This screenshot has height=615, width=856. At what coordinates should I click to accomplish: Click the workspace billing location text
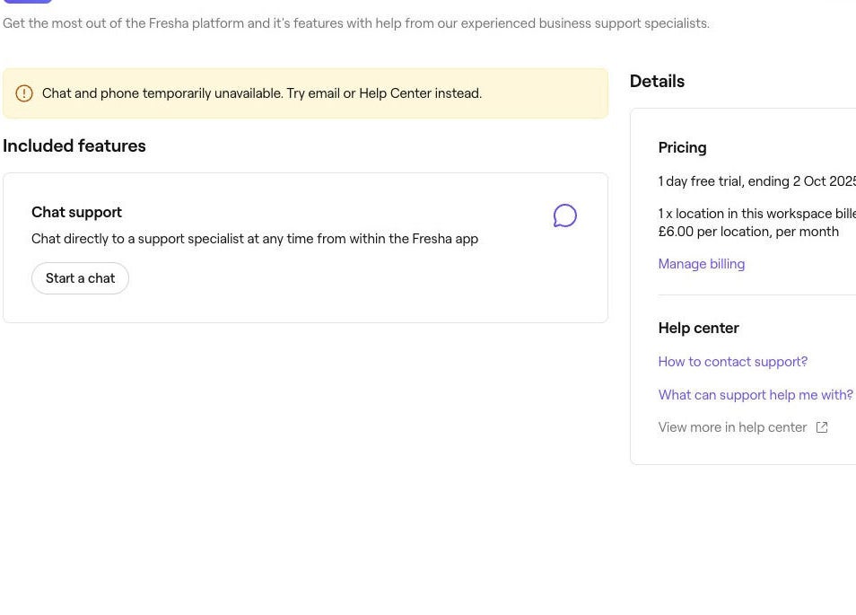pyautogui.click(x=756, y=214)
